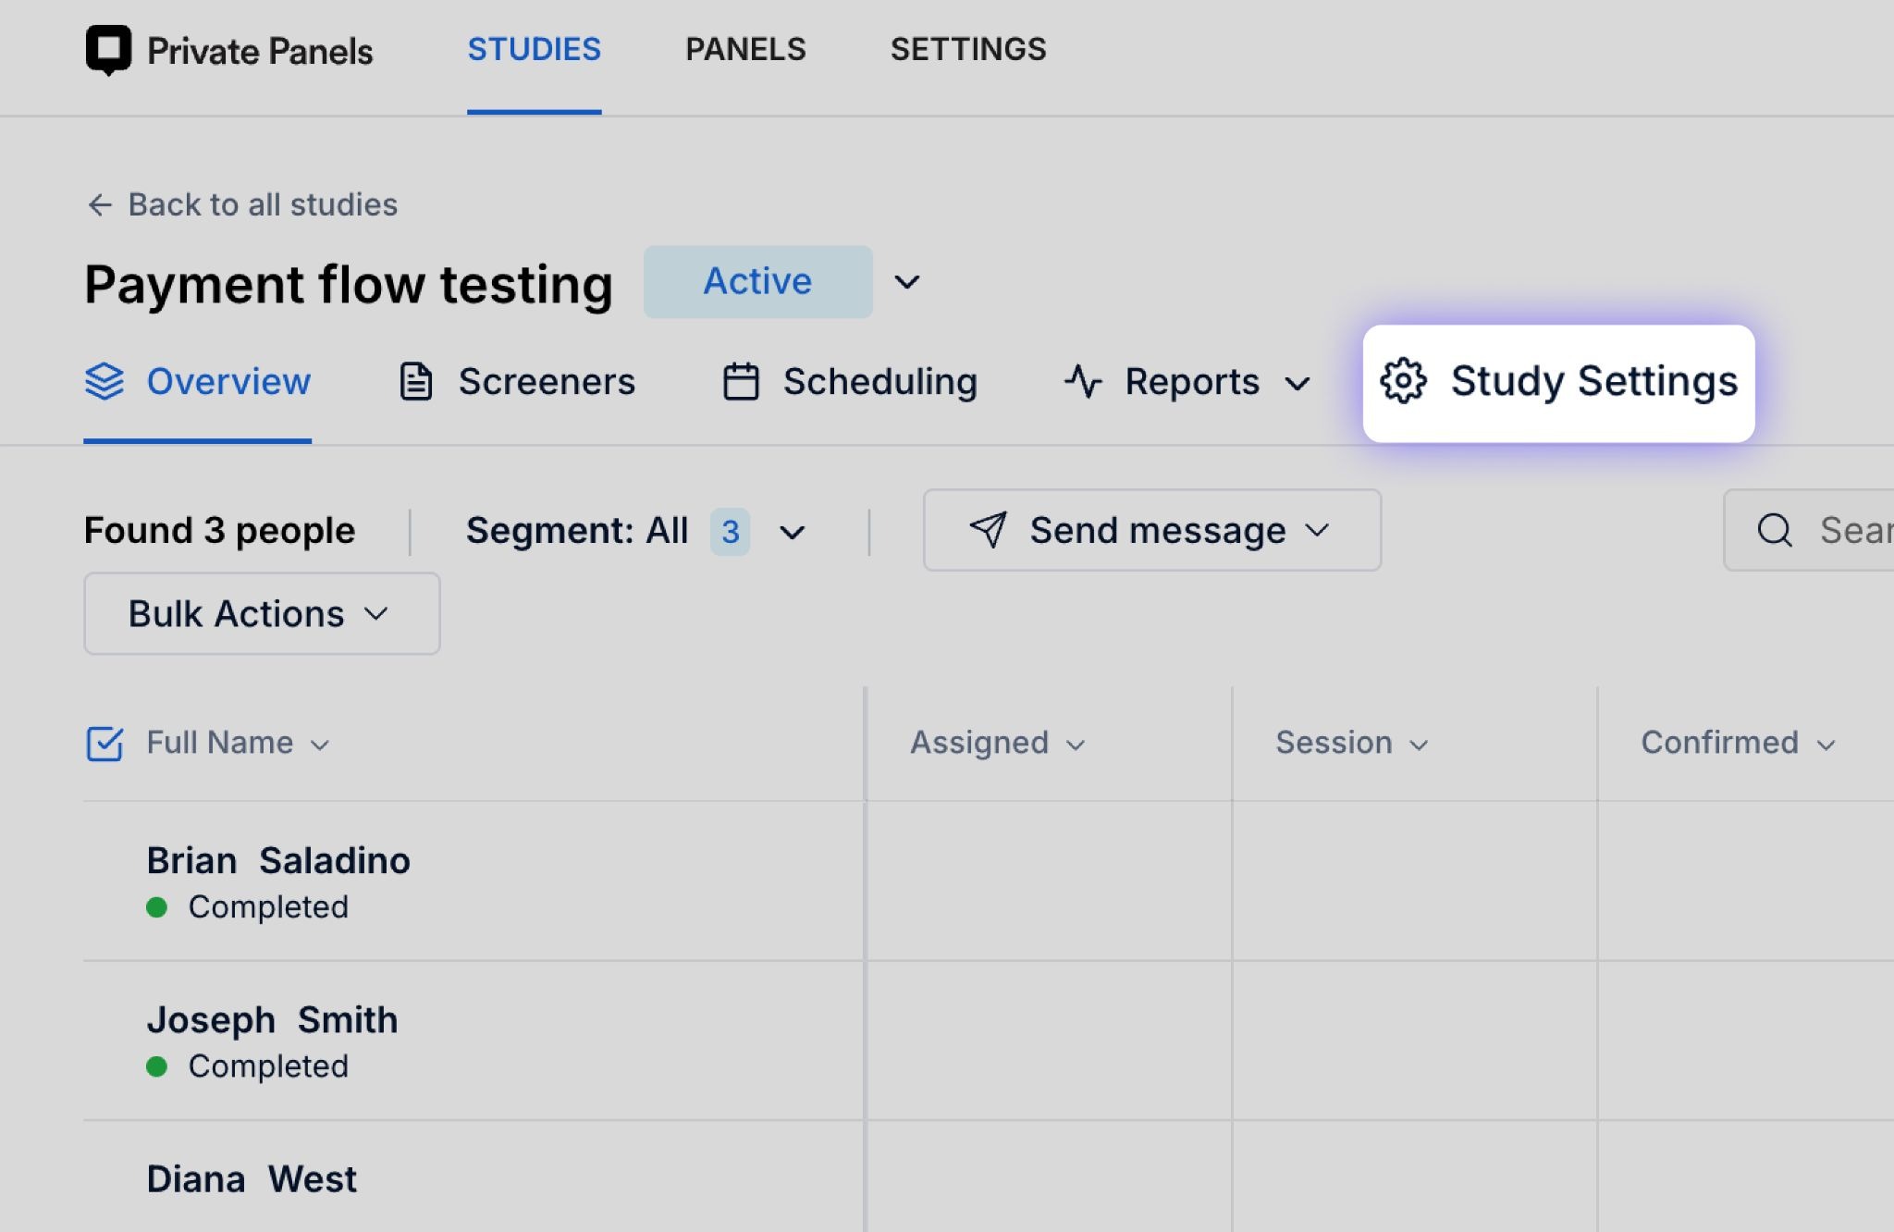Viewport: 1894px width, 1232px height.
Task: Toggle the select-all checkbox beside Full Name
Action: click(x=105, y=743)
